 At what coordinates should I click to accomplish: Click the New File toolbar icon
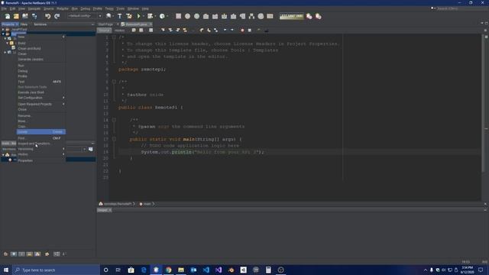pyautogui.click(x=7, y=16)
